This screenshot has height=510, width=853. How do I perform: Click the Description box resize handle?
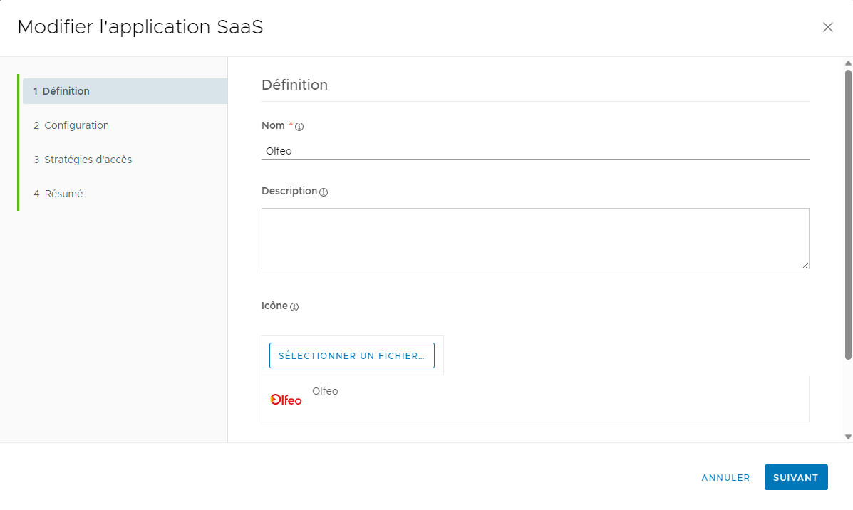tap(805, 265)
